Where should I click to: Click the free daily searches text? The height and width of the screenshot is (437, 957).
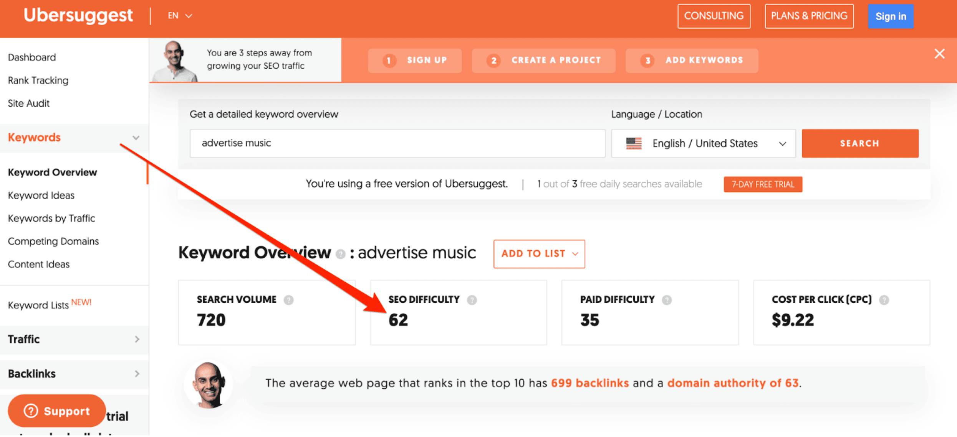click(619, 184)
